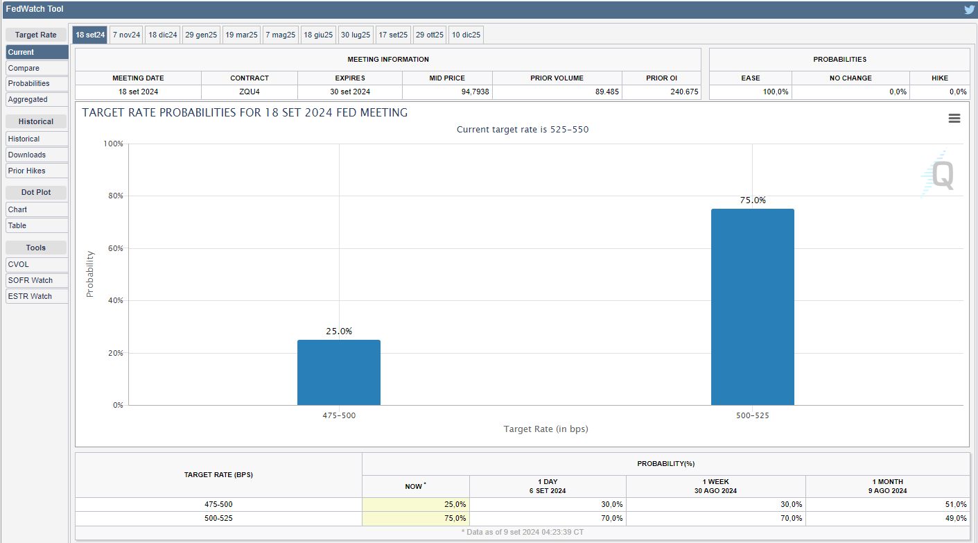The height and width of the screenshot is (543, 978).
Task: Switch to the 18 dic24 meeting tab
Action: click(163, 35)
